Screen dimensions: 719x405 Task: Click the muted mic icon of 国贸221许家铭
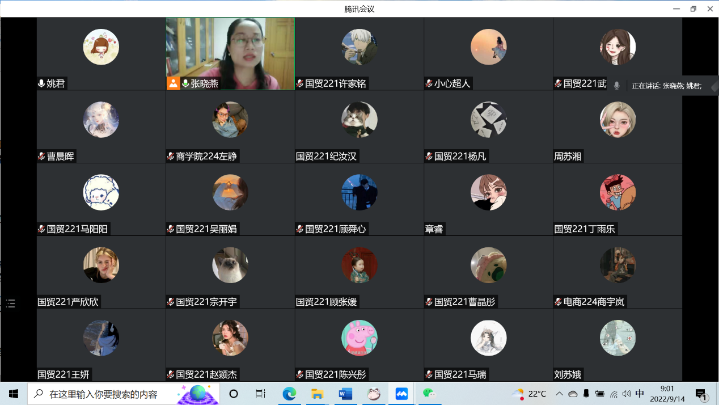click(299, 83)
